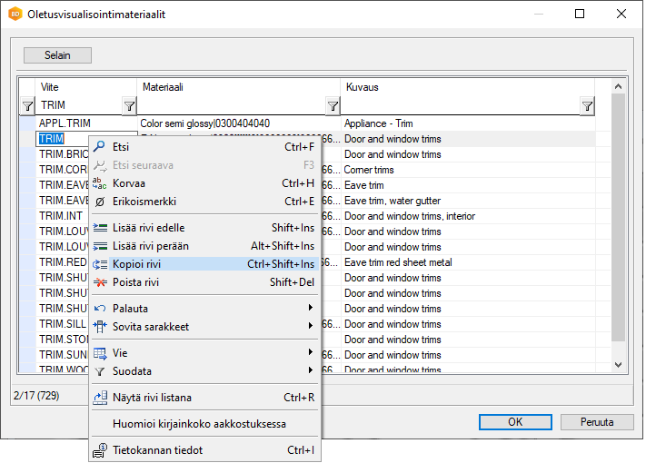Click the Erikoismerkki special character icon
646x463 pixels.
101,202
